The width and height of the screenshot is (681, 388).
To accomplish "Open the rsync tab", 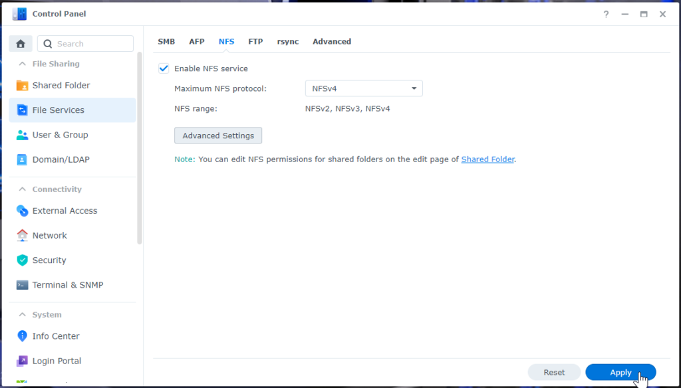I will [287, 41].
